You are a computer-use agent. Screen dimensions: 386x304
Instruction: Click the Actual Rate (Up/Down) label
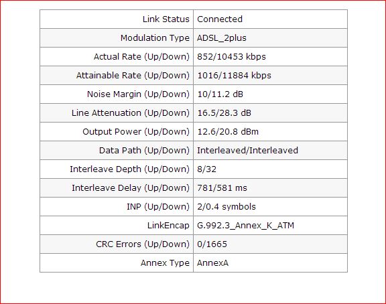pos(141,57)
